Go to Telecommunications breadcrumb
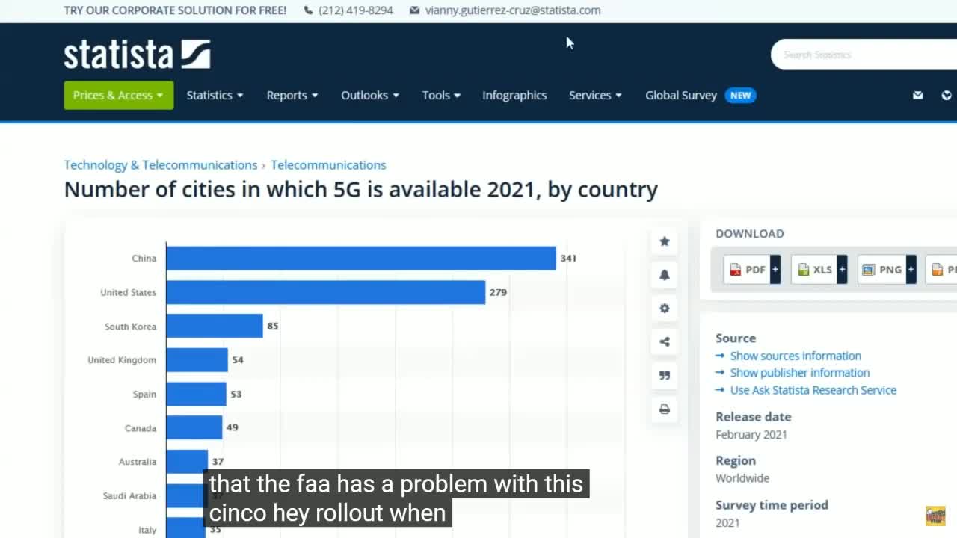 click(x=328, y=164)
